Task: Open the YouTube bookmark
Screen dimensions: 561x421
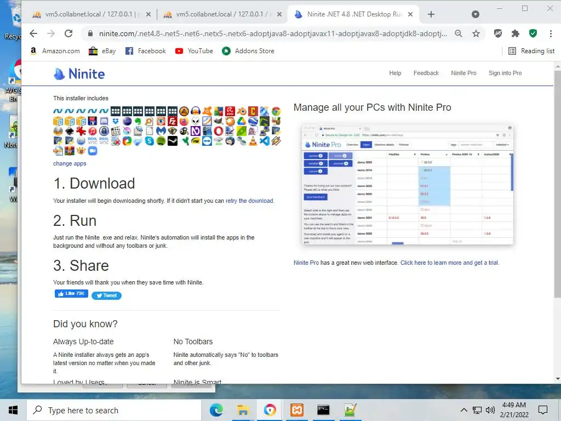Action: pos(194,51)
